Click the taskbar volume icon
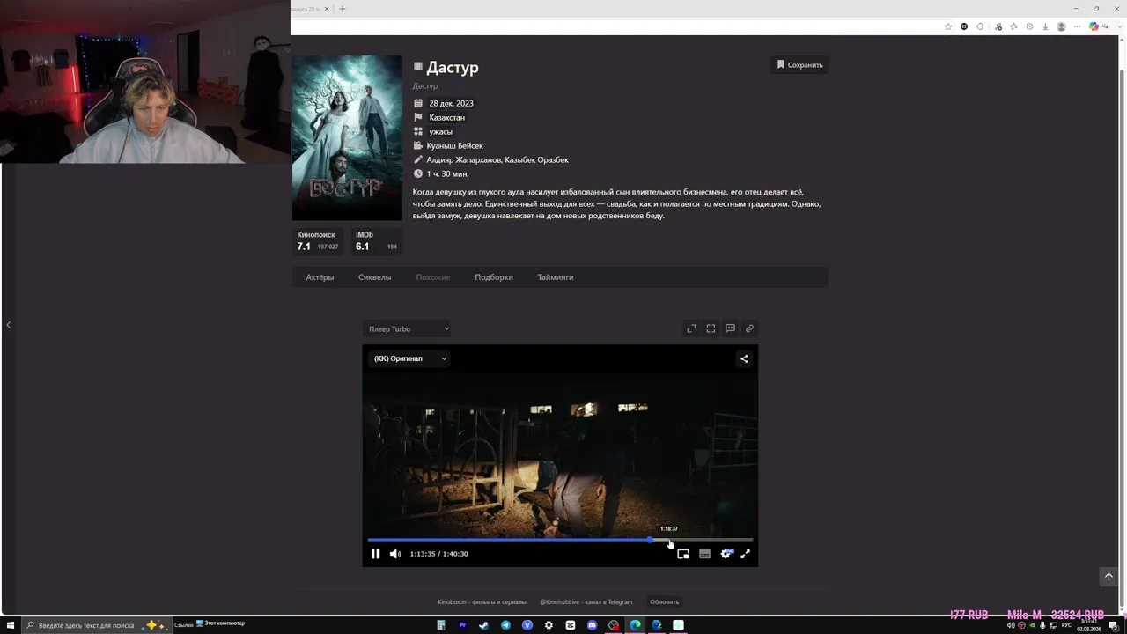Viewport: 1127px width, 634px height. pyautogui.click(x=1011, y=625)
